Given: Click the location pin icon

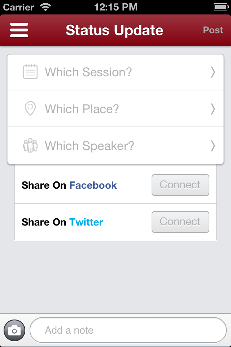Looking at the screenshot, I should pyautogui.click(x=30, y=108).
